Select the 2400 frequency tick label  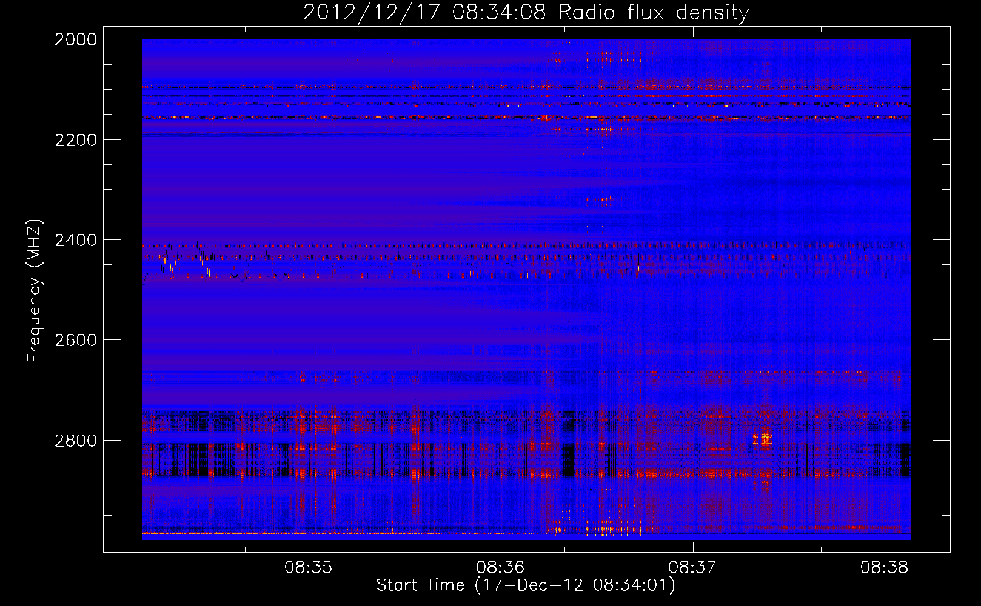click(x=76, y=240)
